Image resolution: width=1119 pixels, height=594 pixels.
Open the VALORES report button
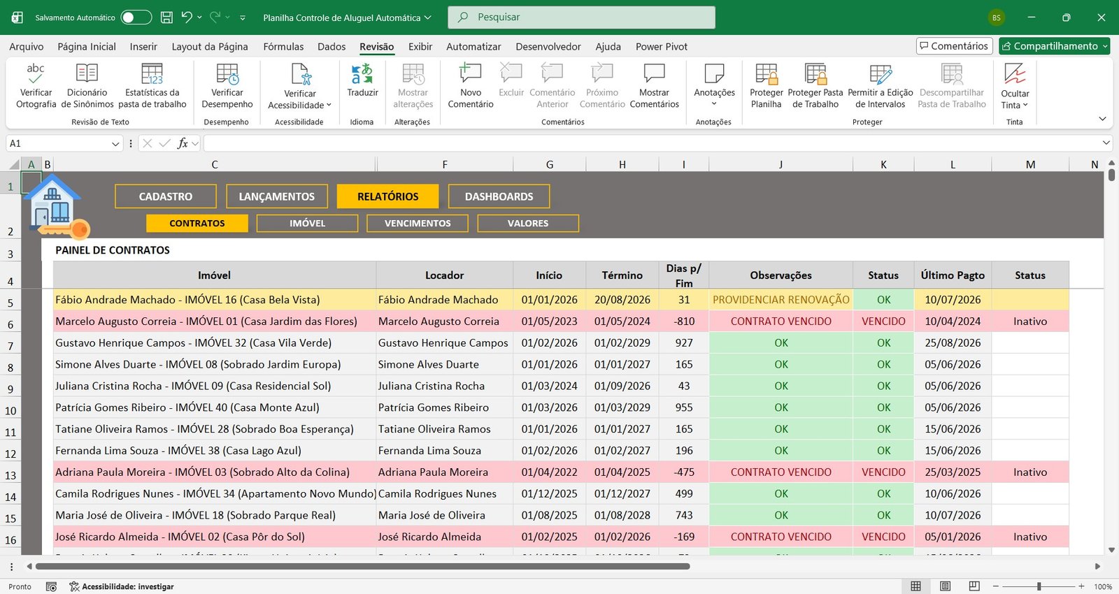(528, 223)
